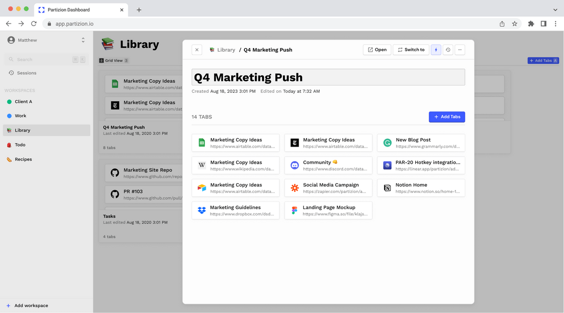Bookmark the page using the star icon
This screenshot has height=313, width=564.
click(x=514, y=23)
